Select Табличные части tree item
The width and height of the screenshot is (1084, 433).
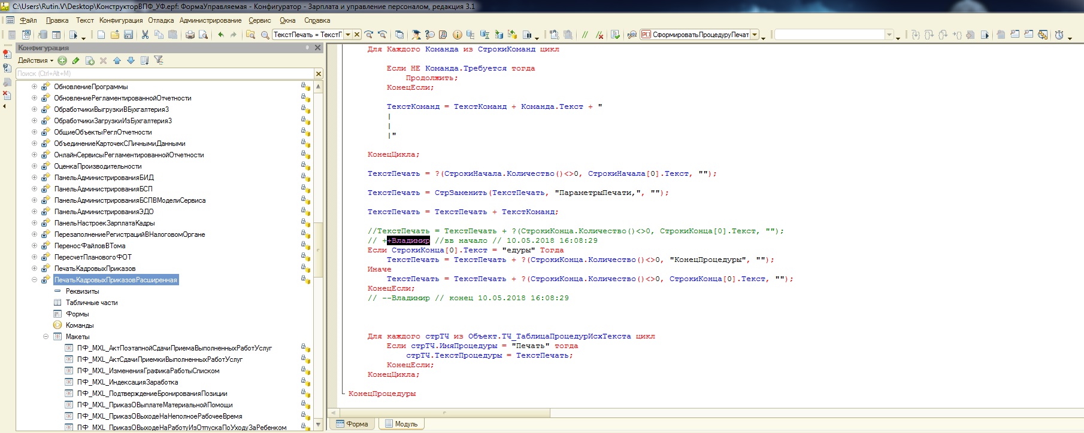[92, 303]
